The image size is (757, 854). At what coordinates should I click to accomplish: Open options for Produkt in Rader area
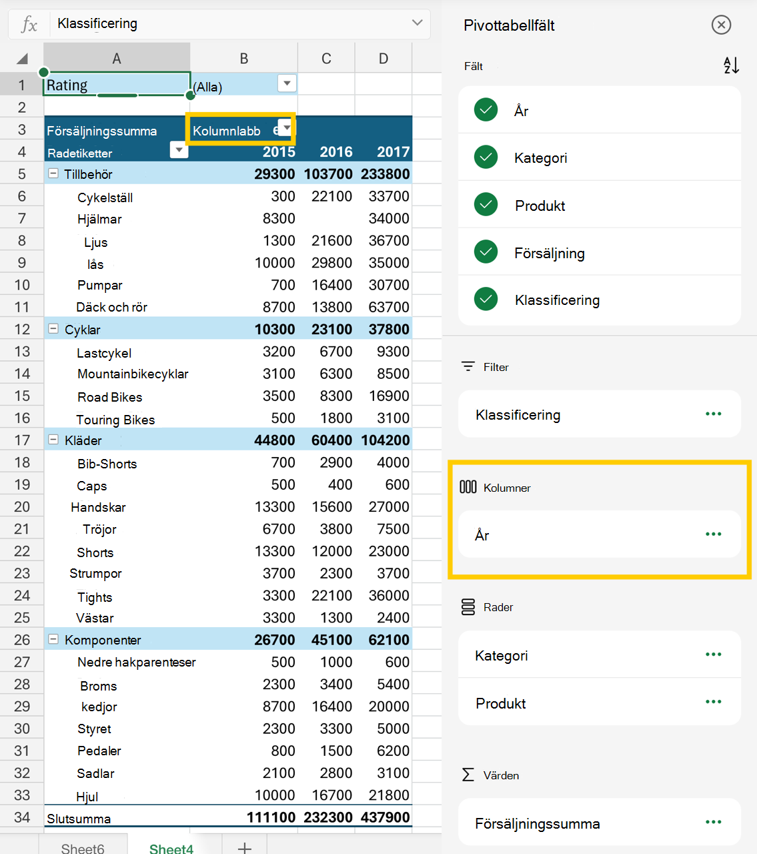click(x=714, y=702)
